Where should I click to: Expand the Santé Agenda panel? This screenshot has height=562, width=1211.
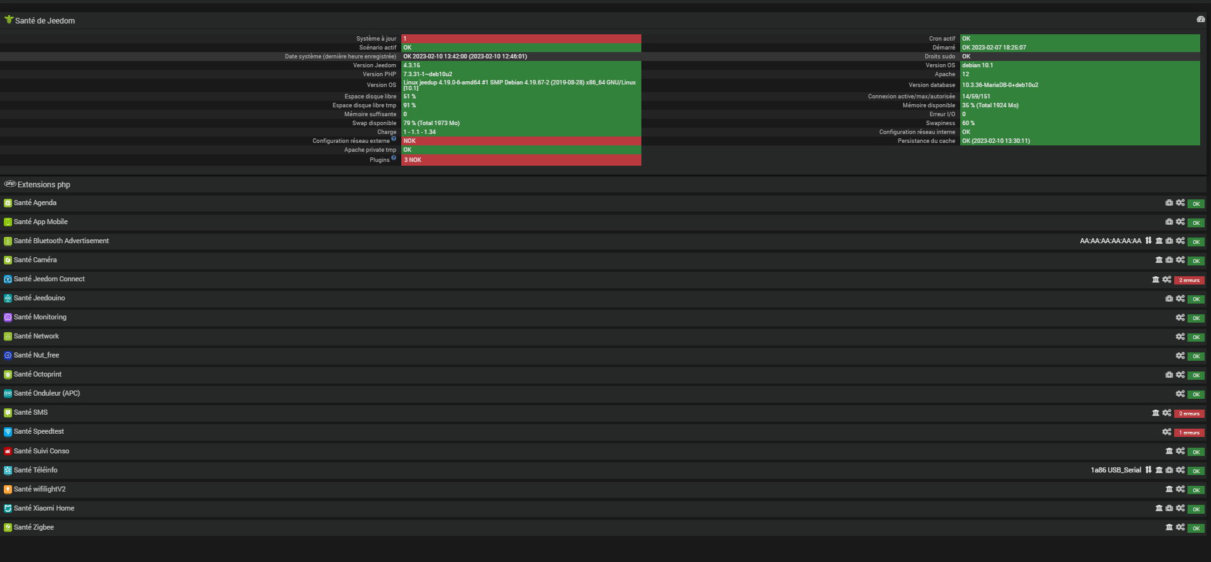click(x=35, y=203)
